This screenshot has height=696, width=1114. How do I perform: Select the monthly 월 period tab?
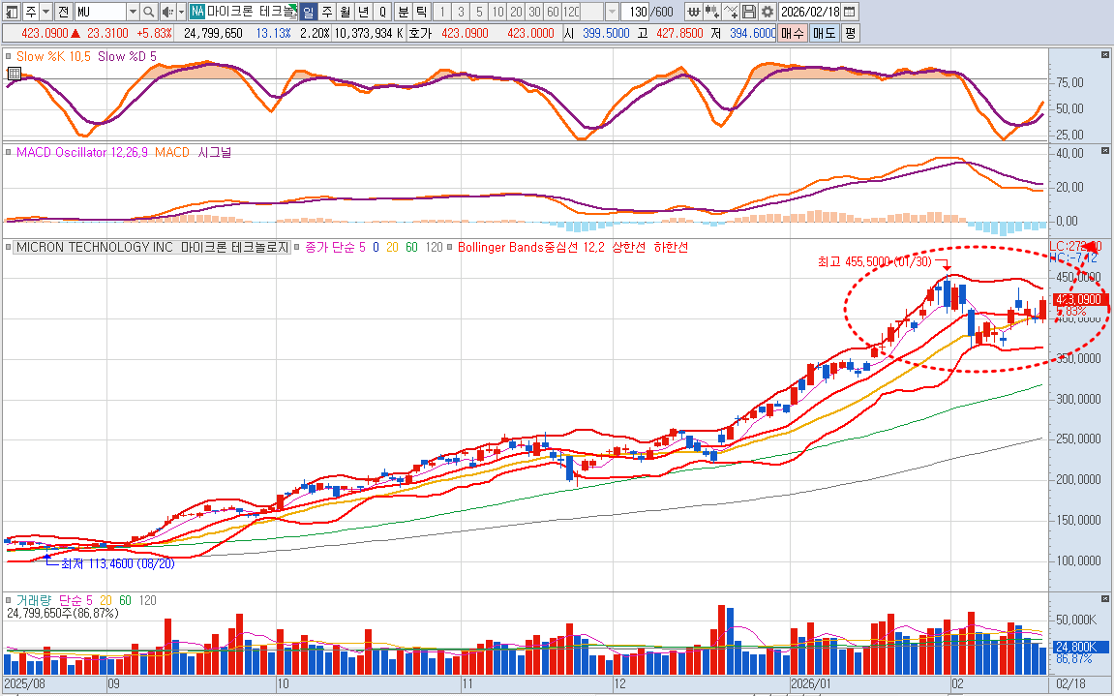345,12
